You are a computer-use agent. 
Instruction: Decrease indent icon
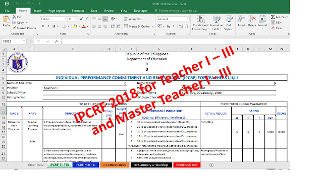(113, 26)
